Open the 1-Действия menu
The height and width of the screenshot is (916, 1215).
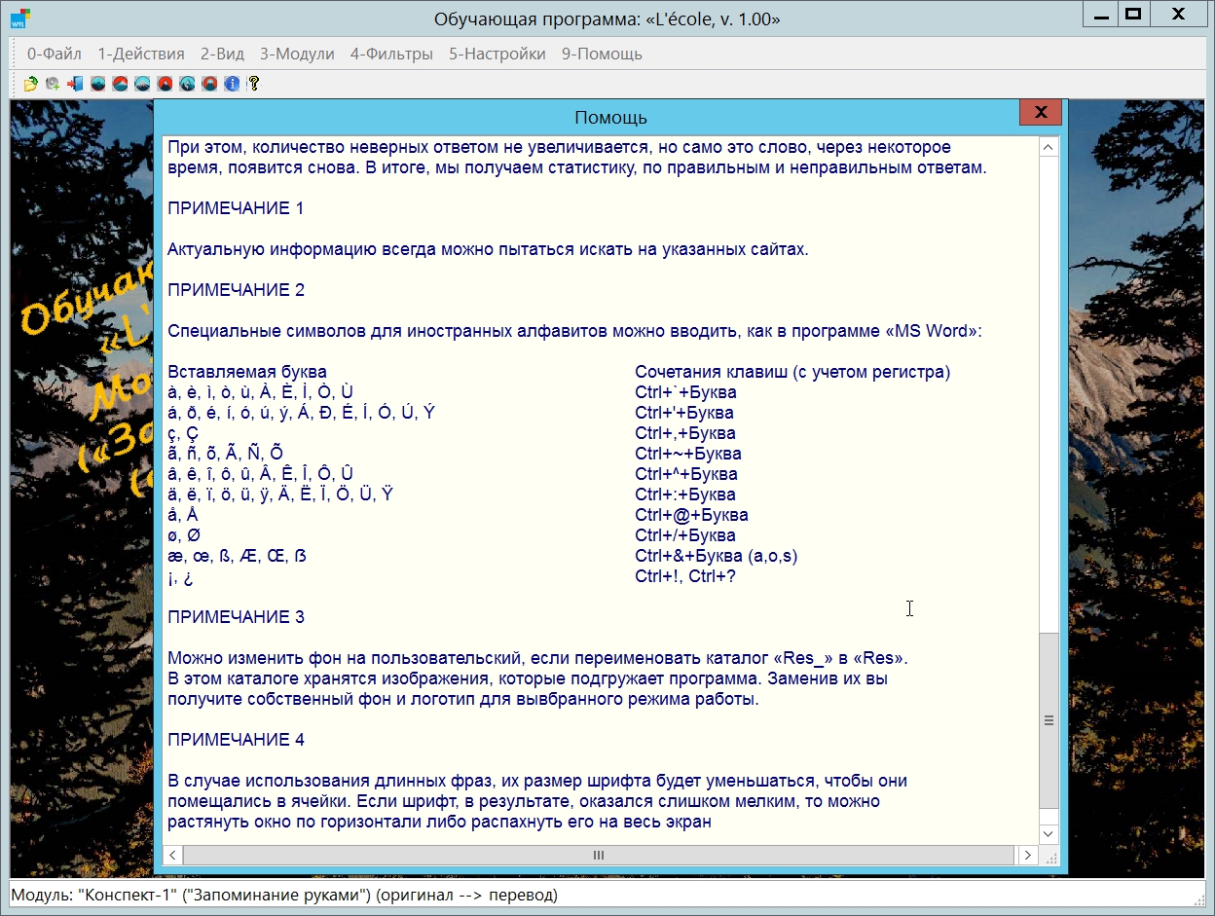140,54
